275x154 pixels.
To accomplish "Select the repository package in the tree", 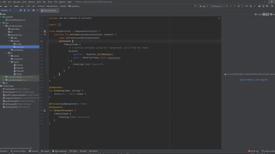I will click(20, 47).
